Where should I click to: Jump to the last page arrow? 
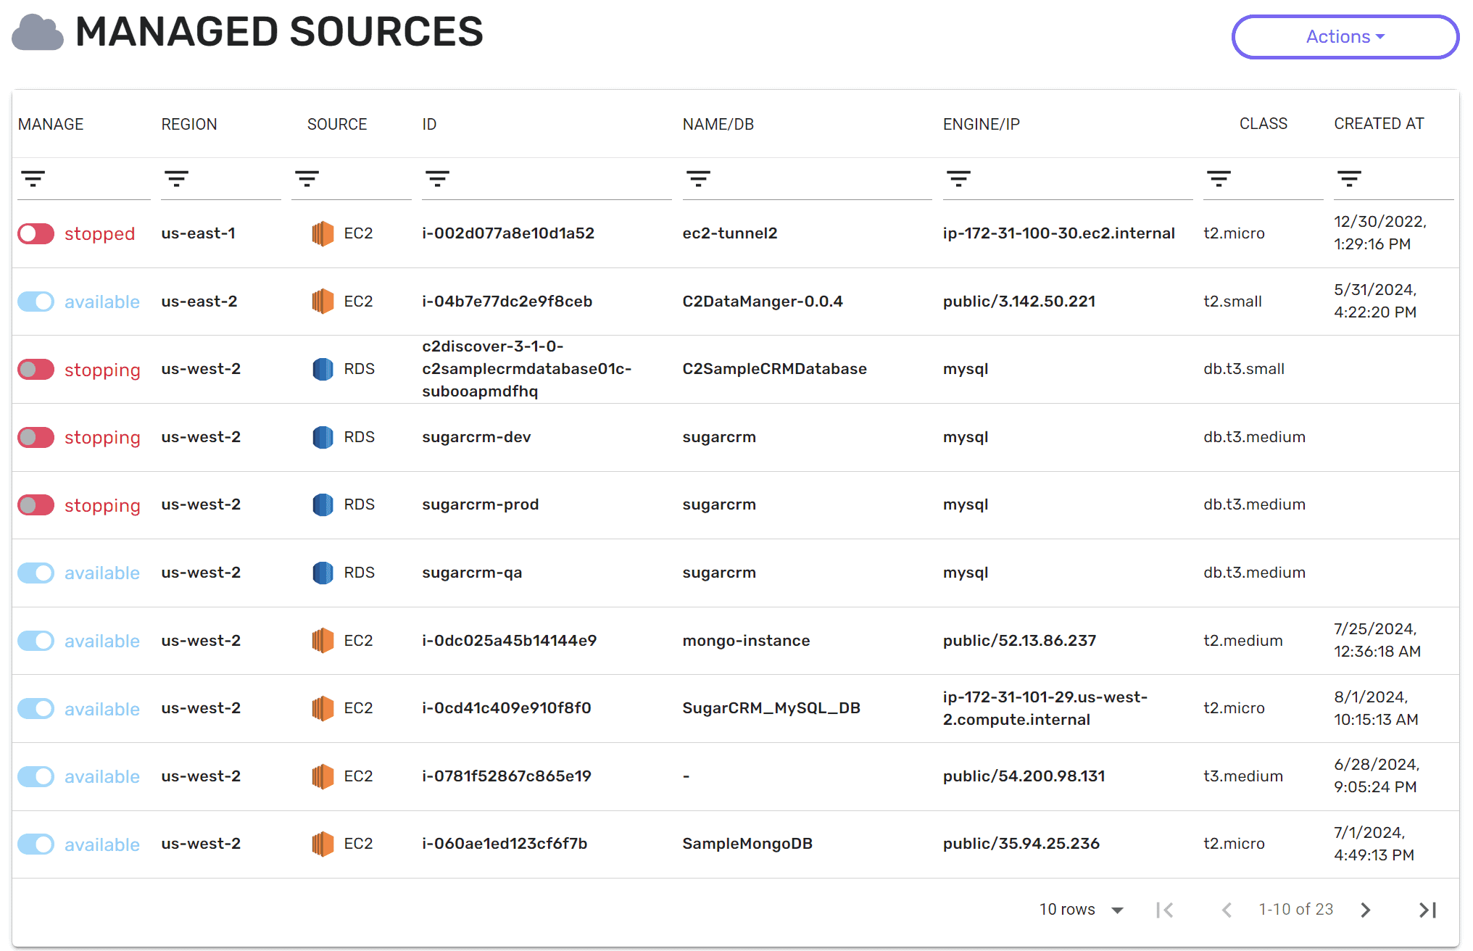(1427, 910)
